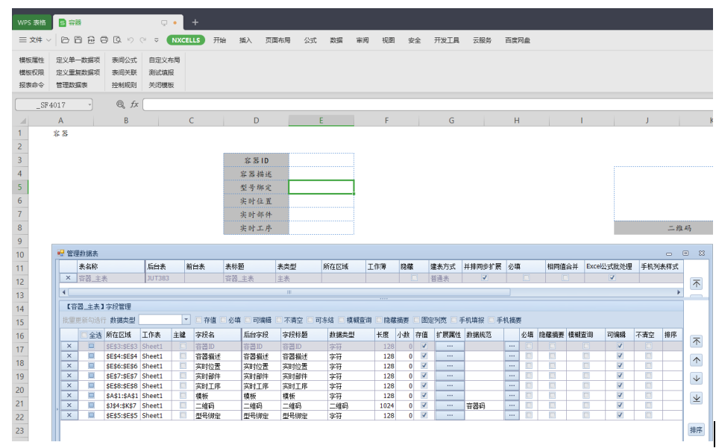Click the open file icon in the toolbar

[66, 40]
